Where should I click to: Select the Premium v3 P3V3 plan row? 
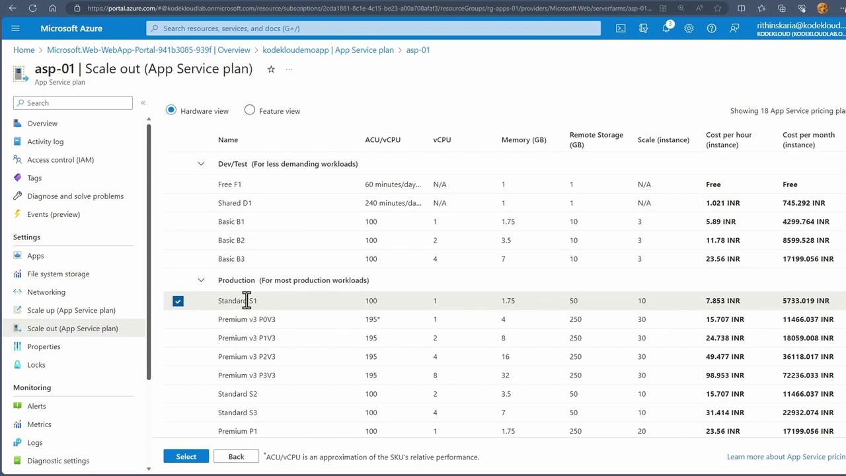[505, 376]
